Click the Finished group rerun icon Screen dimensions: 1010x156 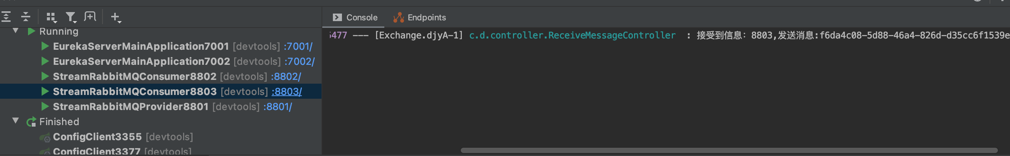pos(31,122)
